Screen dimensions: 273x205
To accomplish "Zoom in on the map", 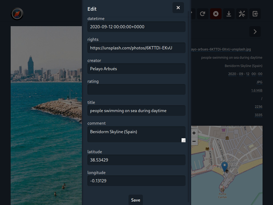I will [x=194, y=133].
